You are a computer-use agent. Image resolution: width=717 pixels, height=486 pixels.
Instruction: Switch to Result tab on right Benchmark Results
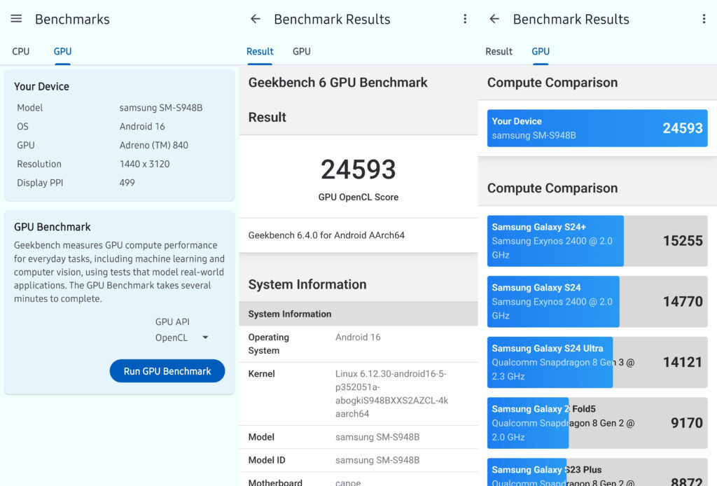[x=499, y=51]
